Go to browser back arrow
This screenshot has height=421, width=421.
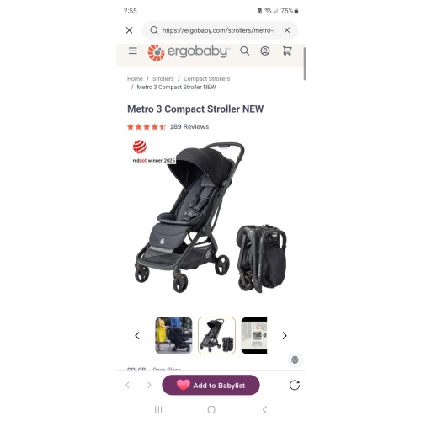click(x=128, y=385)
